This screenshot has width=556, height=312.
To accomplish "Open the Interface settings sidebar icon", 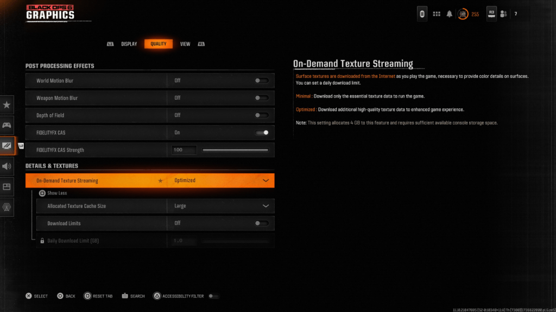I will (7, 186).
